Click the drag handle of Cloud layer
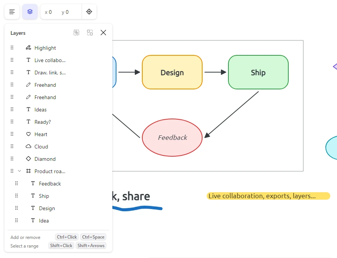 (12, 146)
